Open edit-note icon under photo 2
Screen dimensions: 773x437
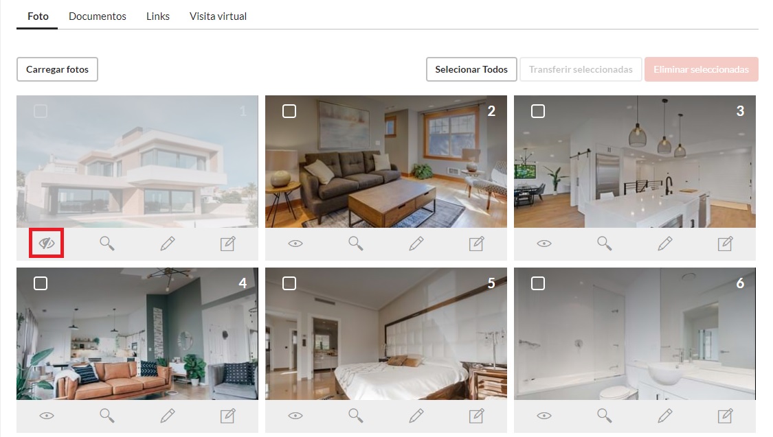[476, 243]
